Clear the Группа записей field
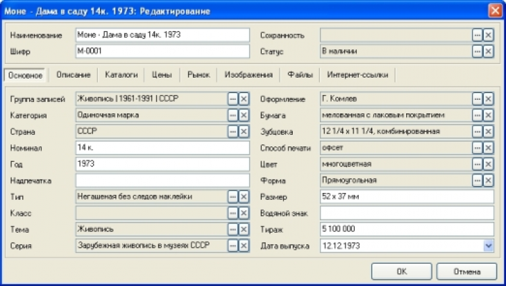Viewport: 506px width, 286px height. (x=244, y=98)
